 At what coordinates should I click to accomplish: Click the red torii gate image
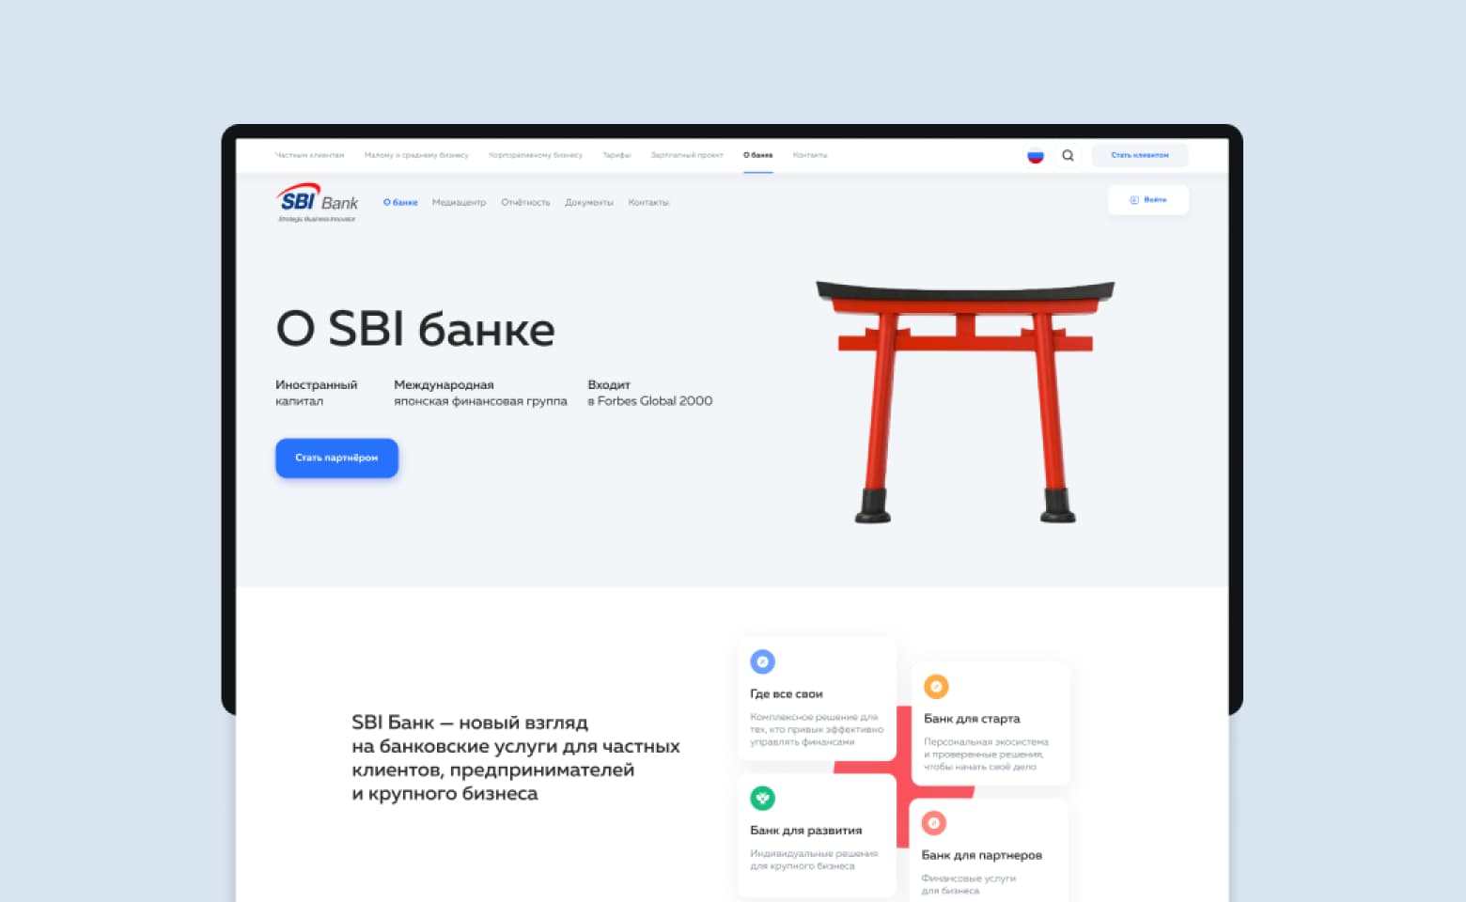tap(965, 401)
